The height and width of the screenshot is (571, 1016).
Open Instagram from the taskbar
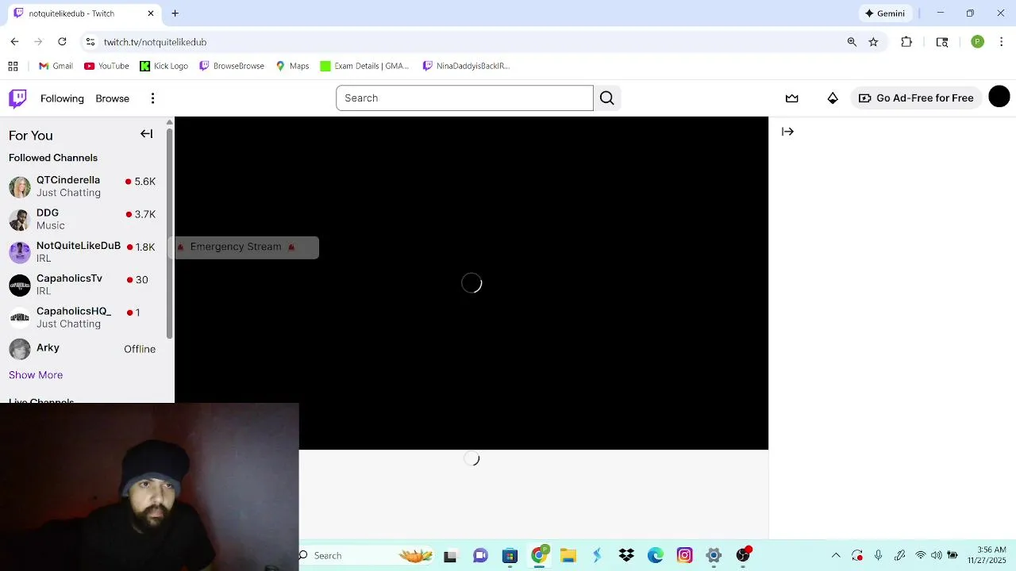click(684, 555)
